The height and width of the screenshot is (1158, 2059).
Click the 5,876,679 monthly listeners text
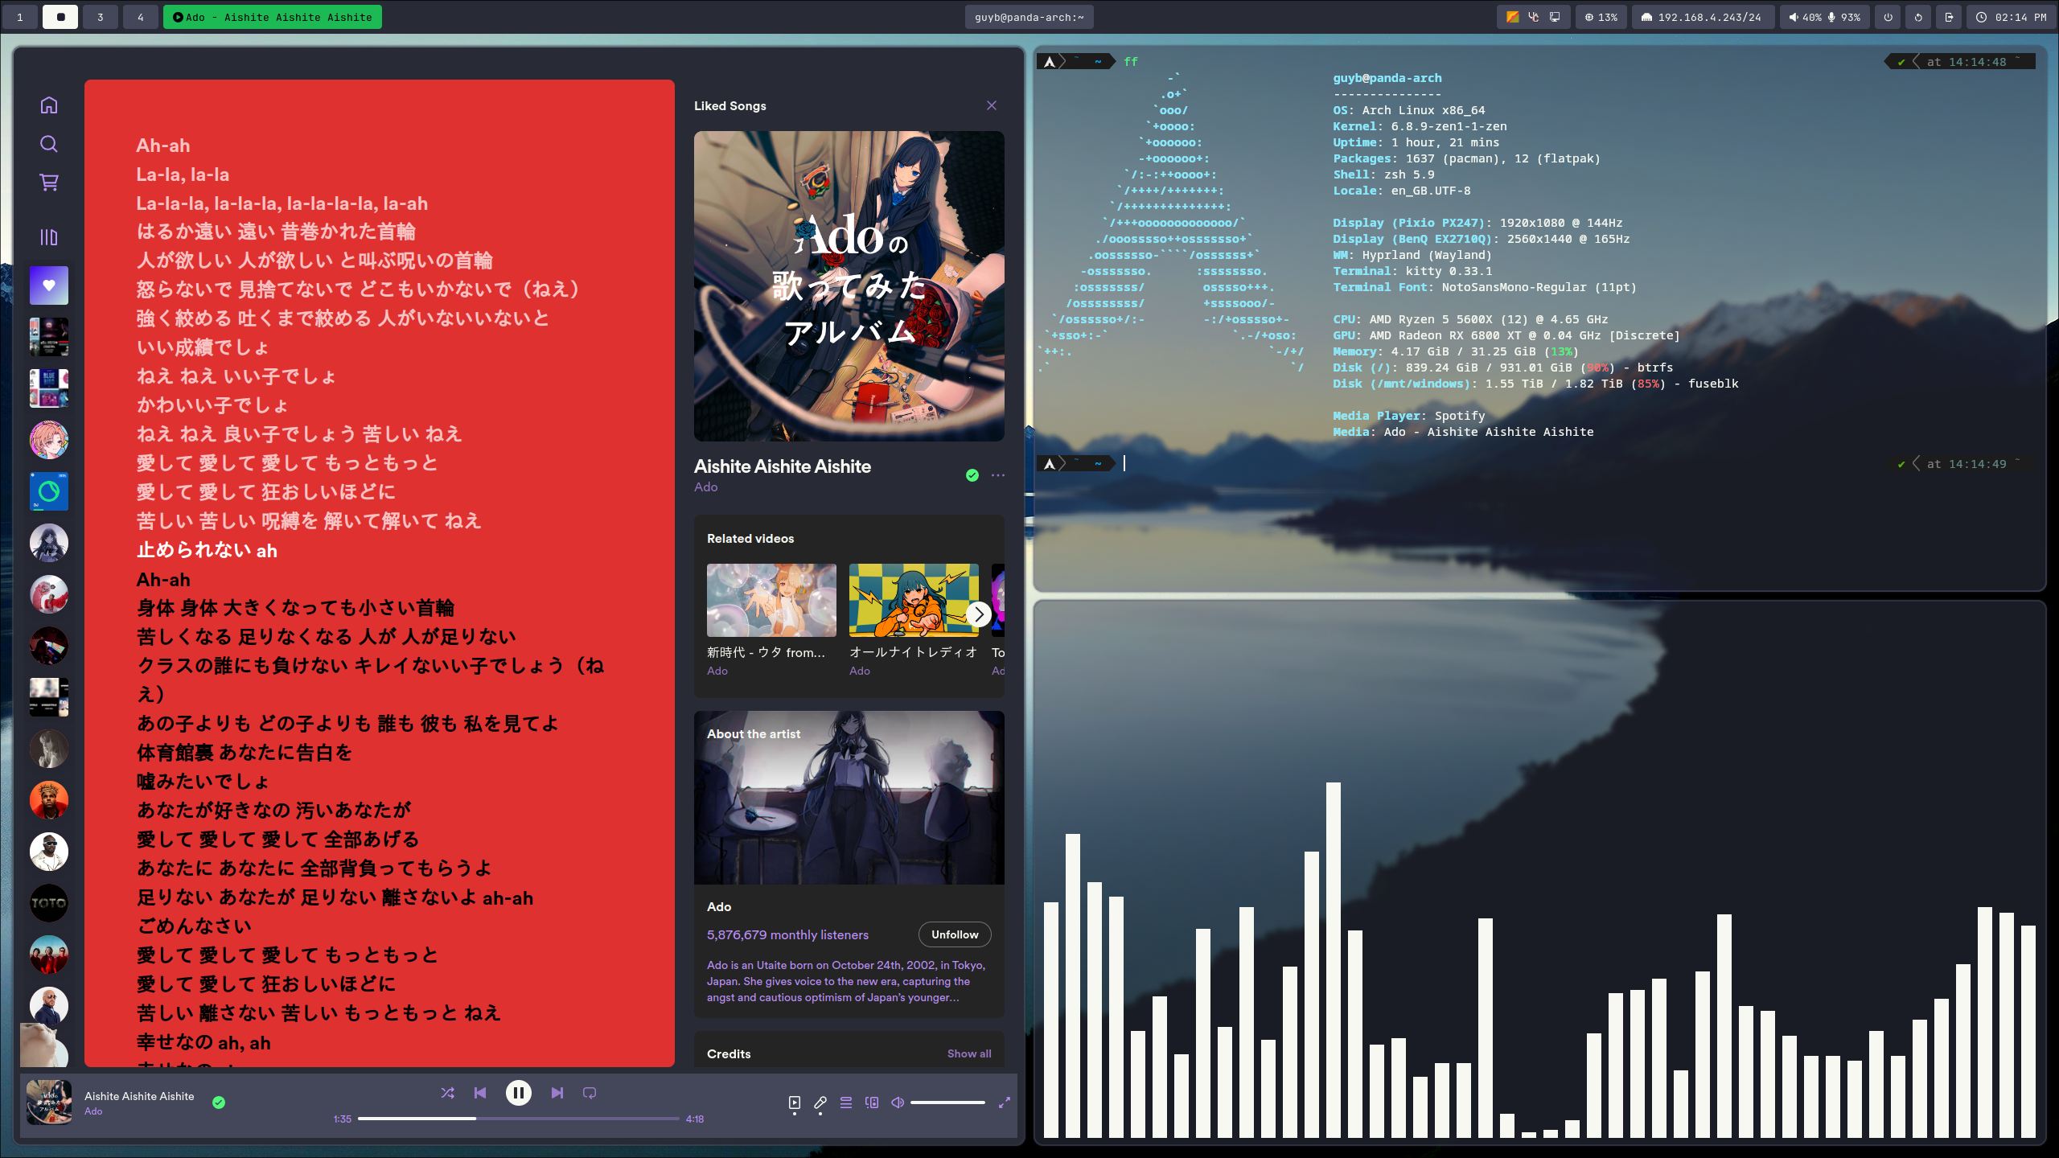pos(787,934)
